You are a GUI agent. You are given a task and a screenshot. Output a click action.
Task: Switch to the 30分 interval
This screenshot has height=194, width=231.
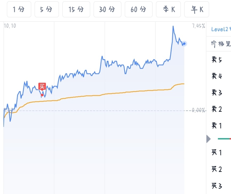107,10
